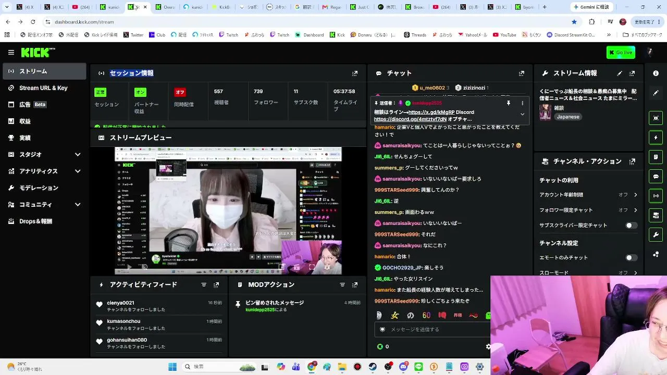Open the hamburger menu beside the Kick logo
This screenshot has height=375, width=667.
pos(11,53)
